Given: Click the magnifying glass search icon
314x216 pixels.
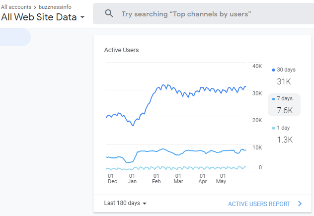Looking at the screenshot, I should [109, 13].
